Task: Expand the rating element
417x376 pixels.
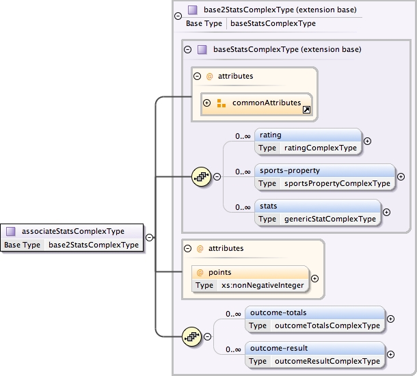Action: pos(367,141)
